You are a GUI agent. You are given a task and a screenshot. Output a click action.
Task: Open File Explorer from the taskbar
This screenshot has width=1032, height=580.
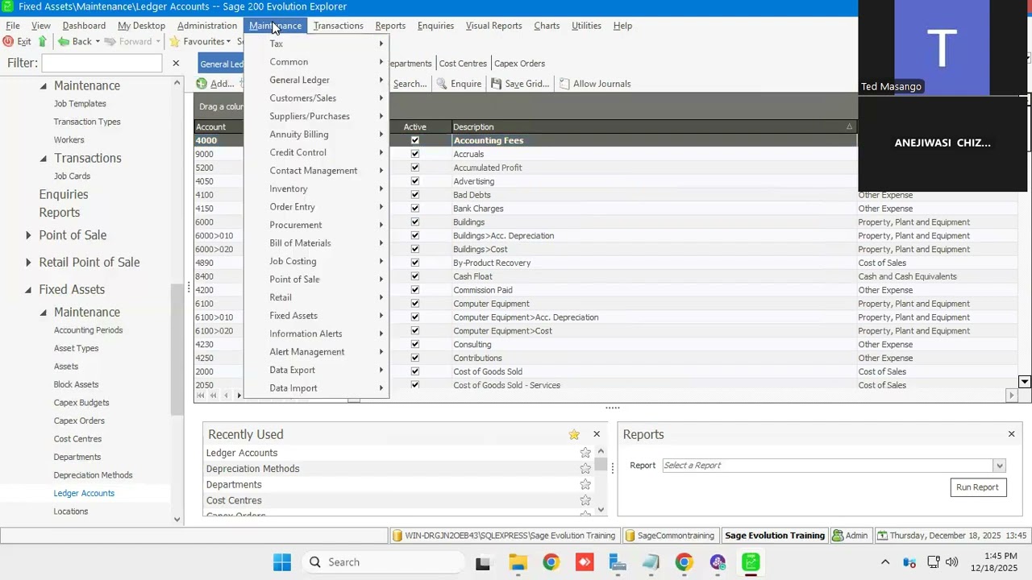pyautogui.click(x=518, y=562)
